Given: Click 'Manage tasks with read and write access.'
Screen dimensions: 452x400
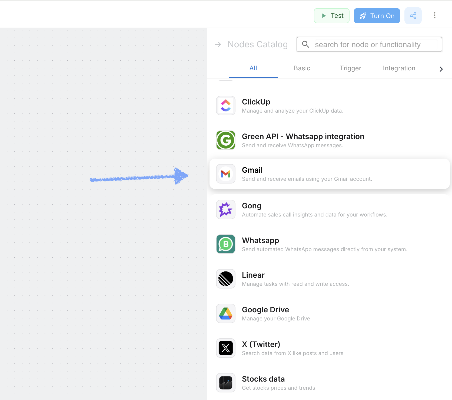Looking at the screenshot, I should tap(295, 284).
